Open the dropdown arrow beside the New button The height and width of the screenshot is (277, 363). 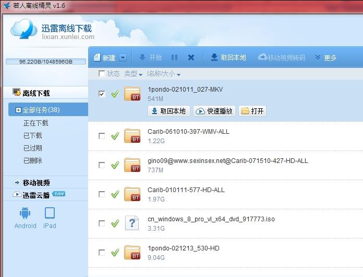tap(123, 58)
